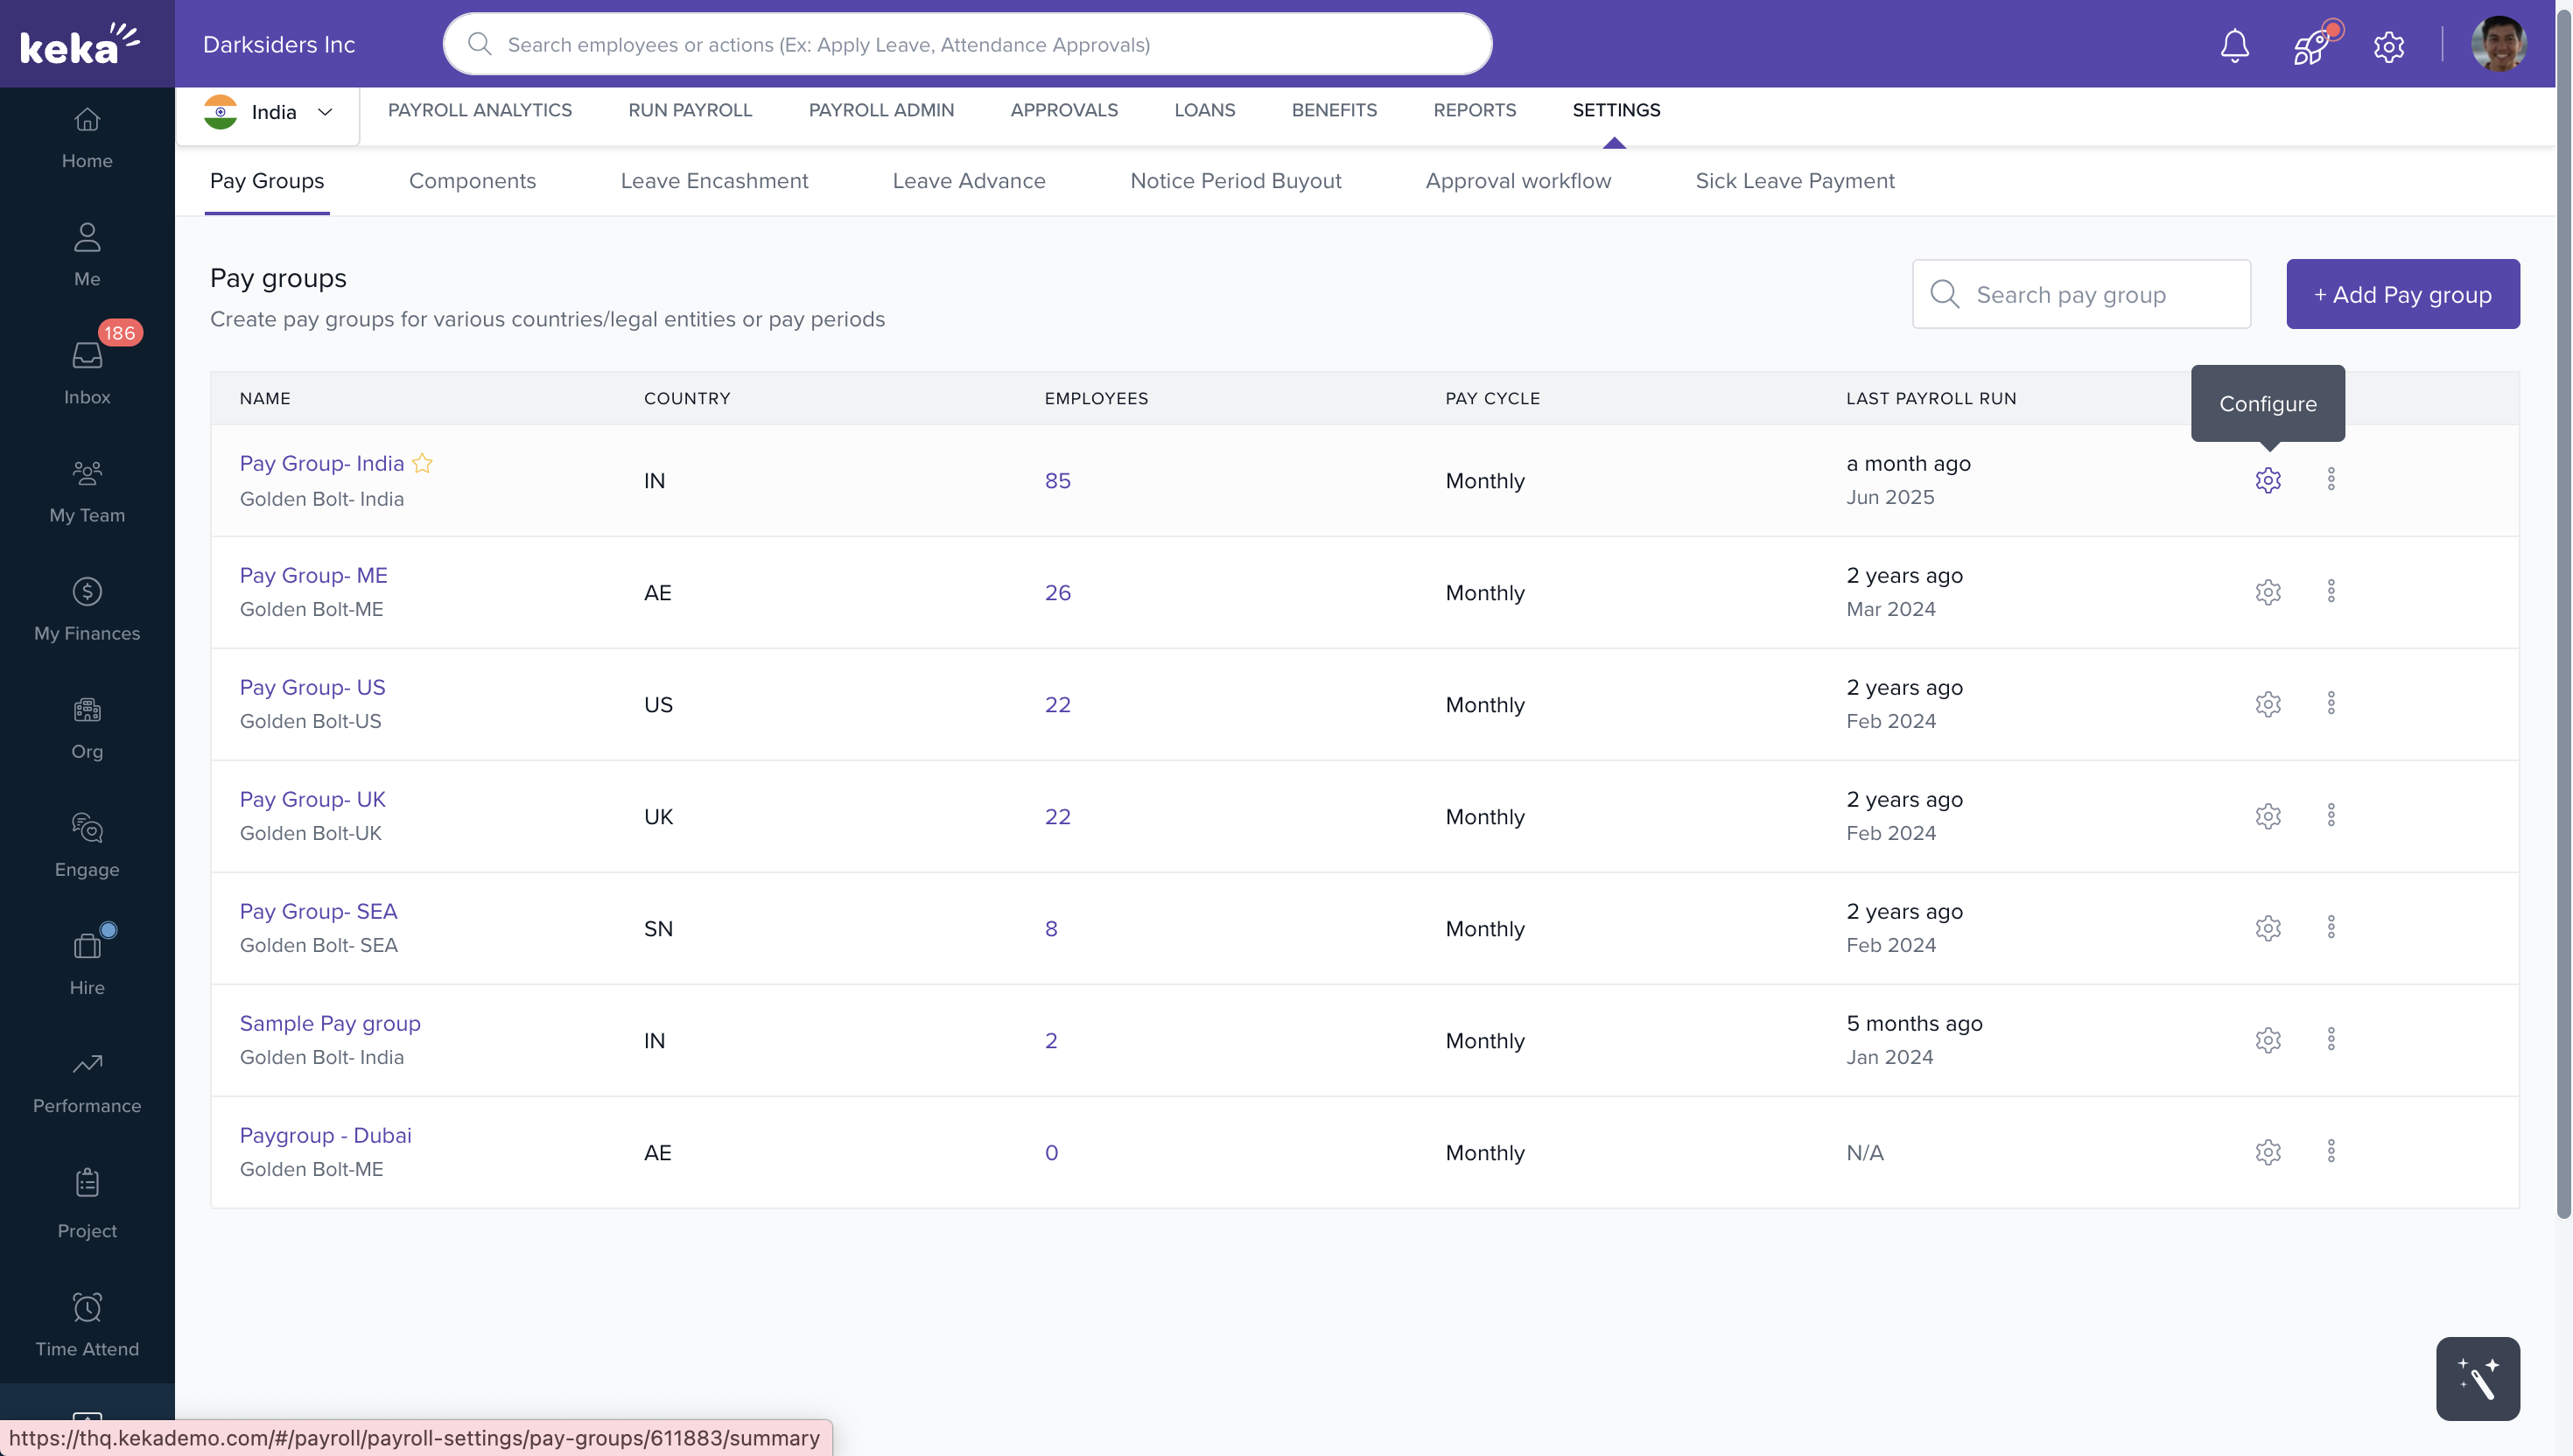Toggle favorite star on Pay Group- India

pos(422,463)
